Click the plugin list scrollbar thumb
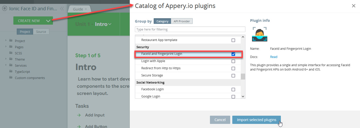This screenshot has height=128, width=360. click(243, 76)
